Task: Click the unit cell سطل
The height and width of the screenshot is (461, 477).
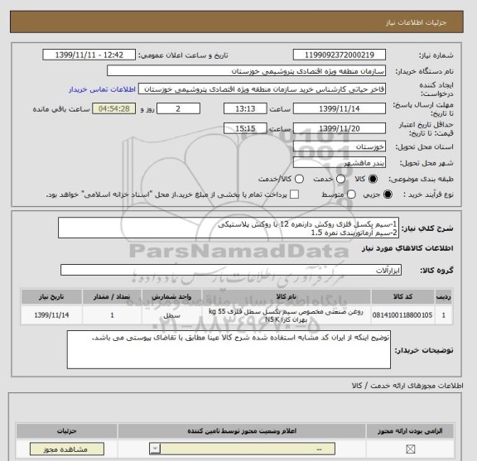Action: (171, 315)
